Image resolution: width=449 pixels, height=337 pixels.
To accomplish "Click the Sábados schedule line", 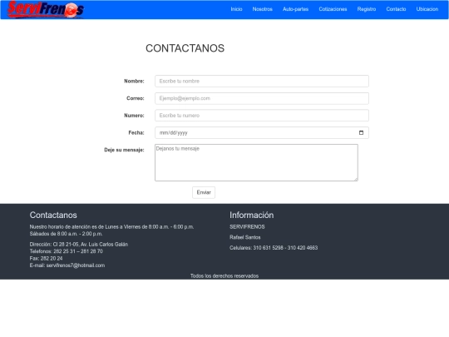I will click(66, 234).
